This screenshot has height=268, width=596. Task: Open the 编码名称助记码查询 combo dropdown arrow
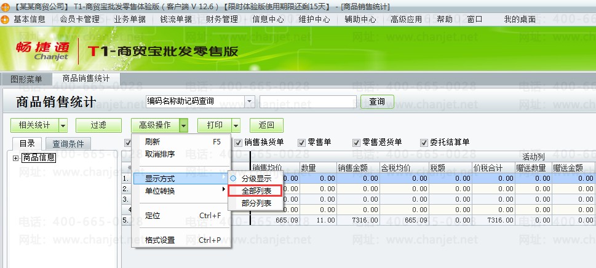[249, 101]
